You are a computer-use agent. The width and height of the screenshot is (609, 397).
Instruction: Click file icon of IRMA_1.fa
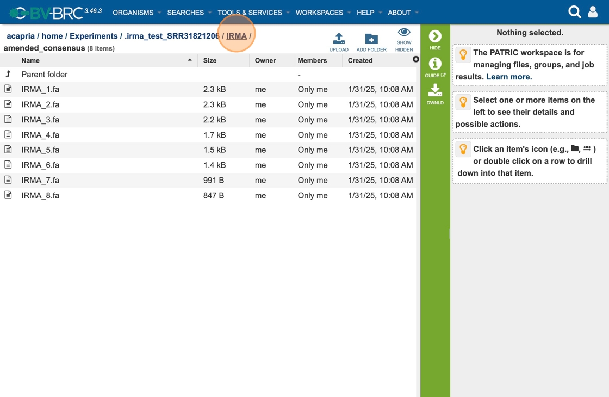[x=8, y=89]
